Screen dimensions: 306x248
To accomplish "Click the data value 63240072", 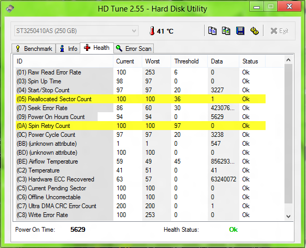I will (224, 179).
